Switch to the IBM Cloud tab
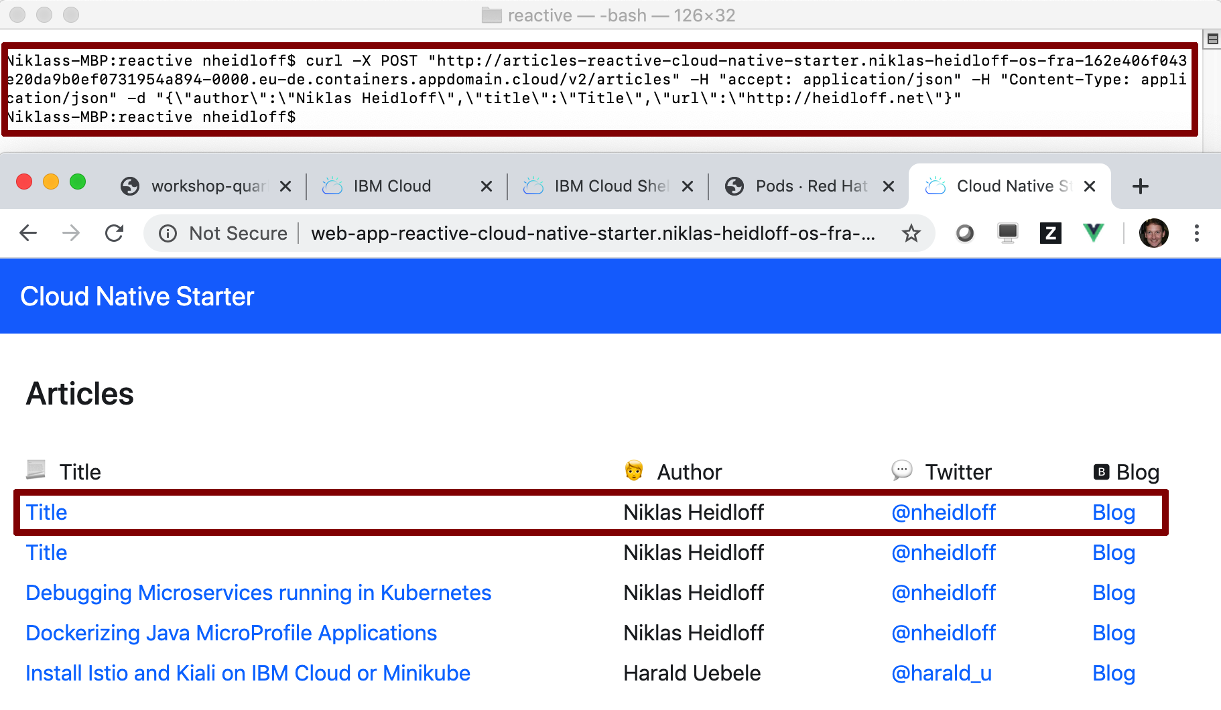1221x710 pixels. click(407, 186)
